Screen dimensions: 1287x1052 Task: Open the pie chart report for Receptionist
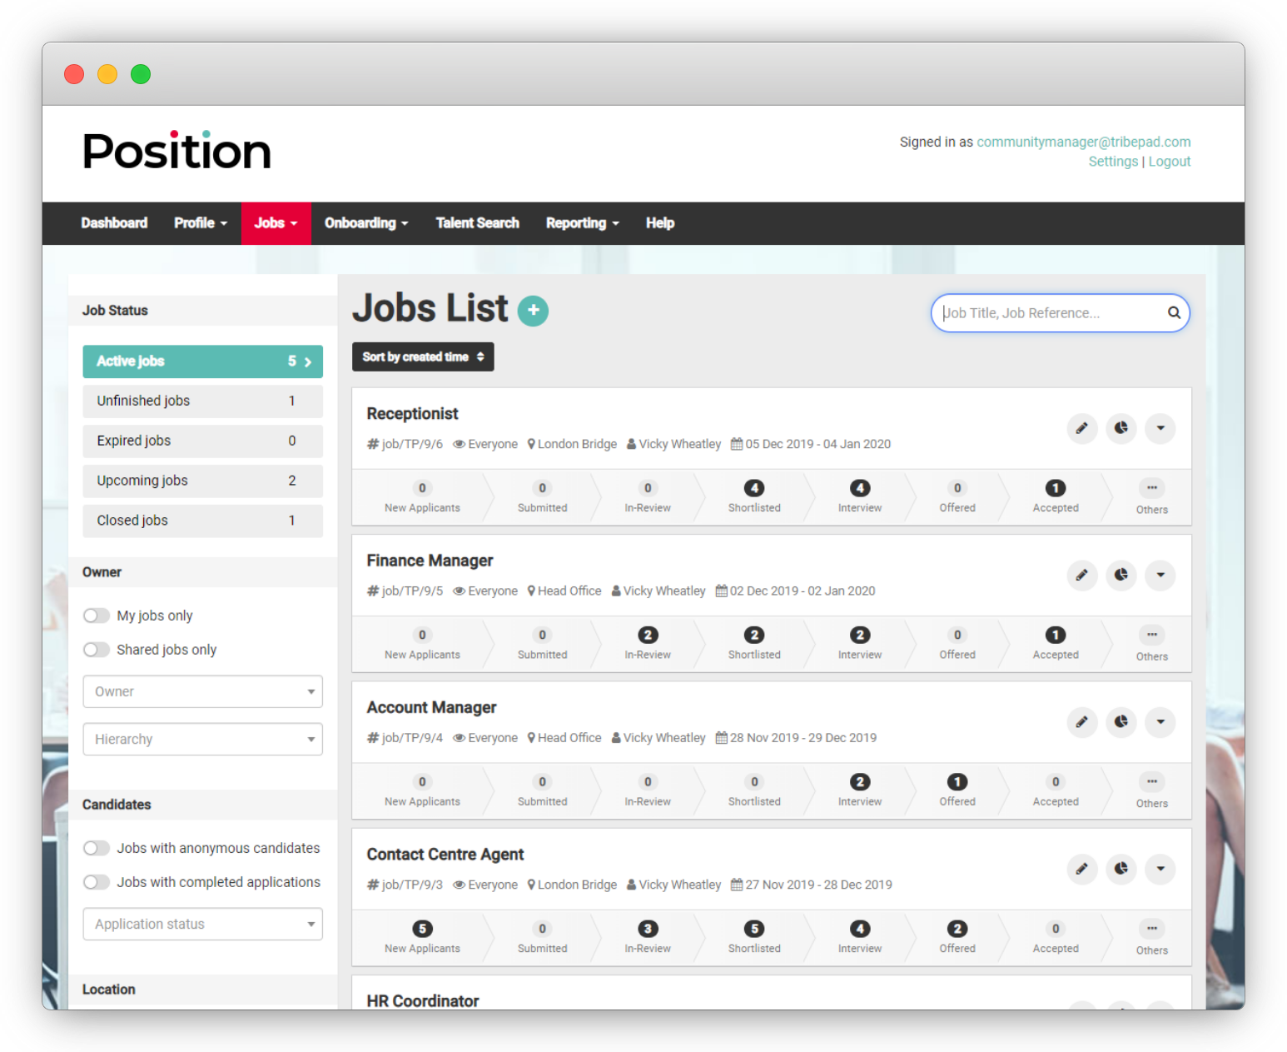(1121, 428)
